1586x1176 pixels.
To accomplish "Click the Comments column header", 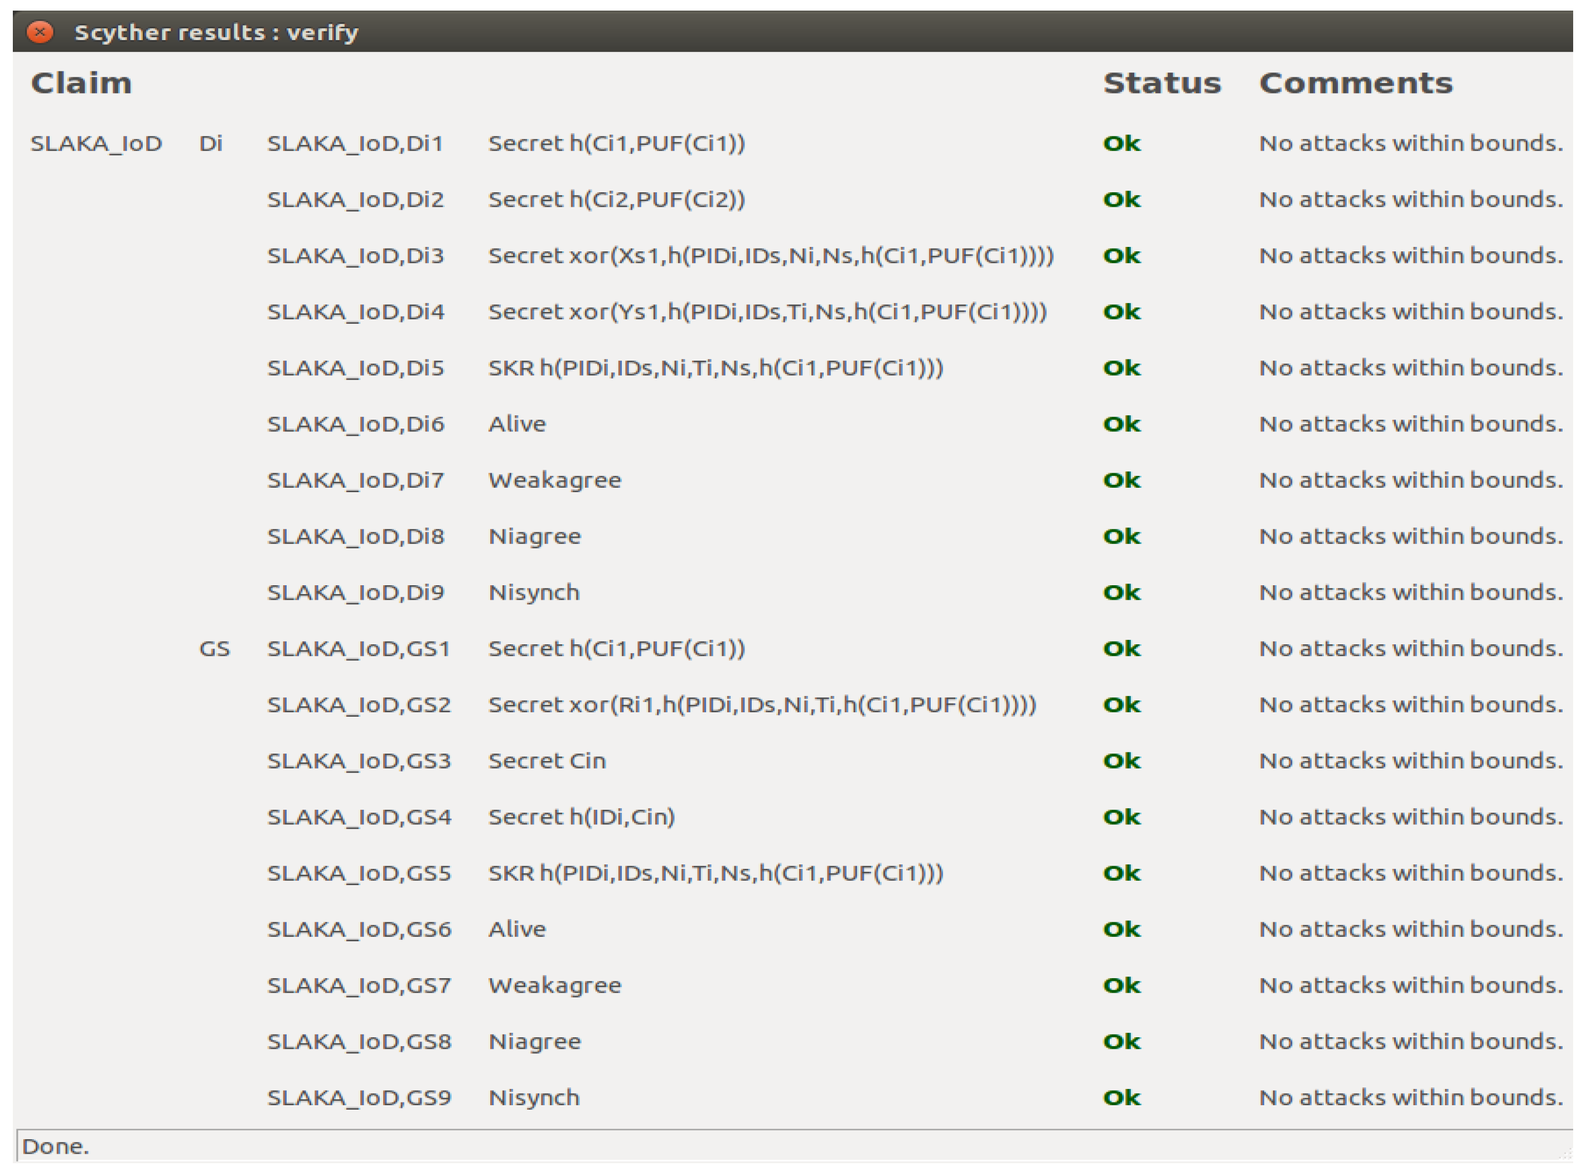I will (1355, 83).
